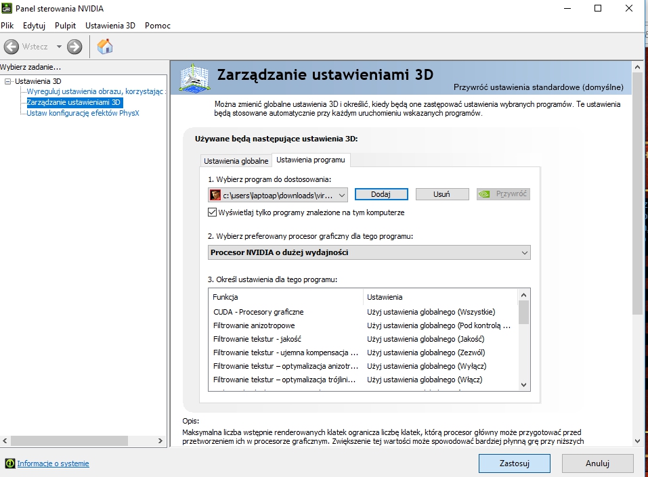Image resolution: width=648 pixels, height=477 pixels.
Task: Select Wyreguluj ustawienia obrazu tree item
Action: click(96, 91)
